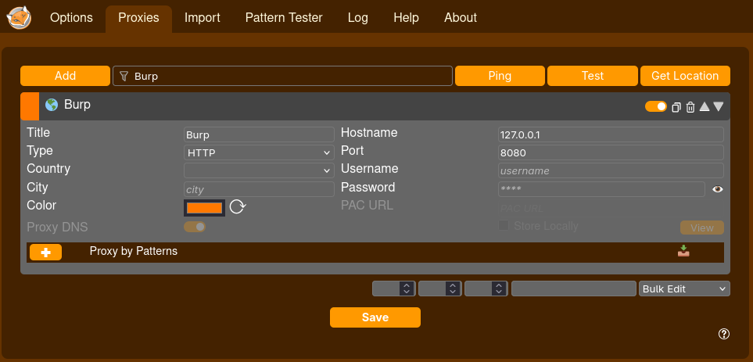The height and width of the screenshot is (362, 753).
Task: Click the Username input field
Action: 611,170
